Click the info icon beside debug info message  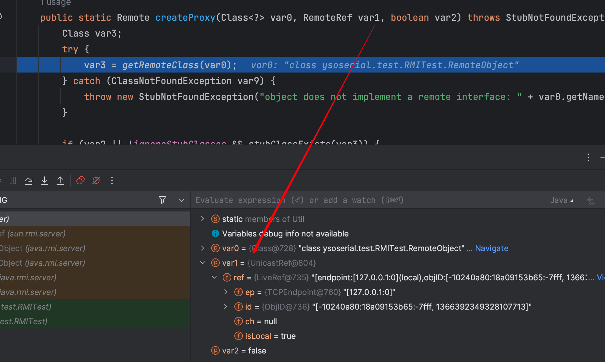click(215, 233)
